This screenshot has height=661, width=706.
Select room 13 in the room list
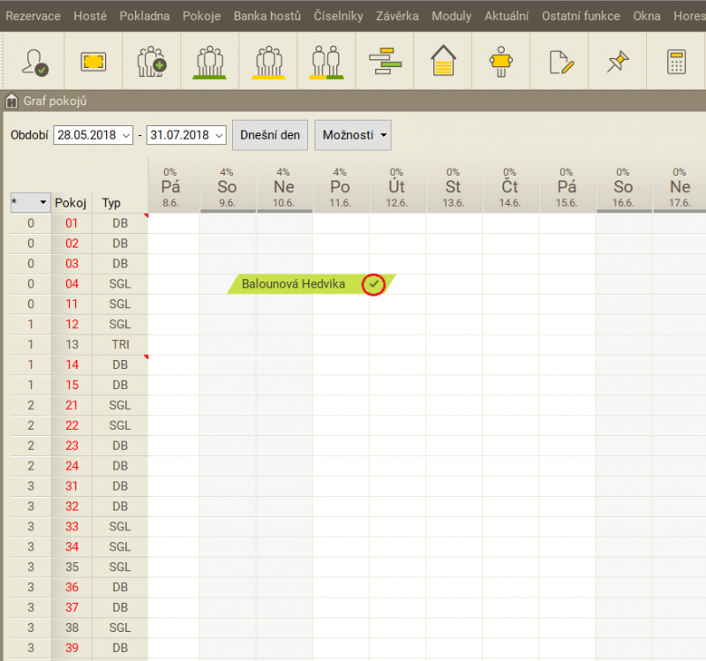point(72,344)
